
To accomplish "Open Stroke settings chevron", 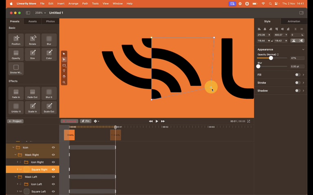I will tap(303, 82).
